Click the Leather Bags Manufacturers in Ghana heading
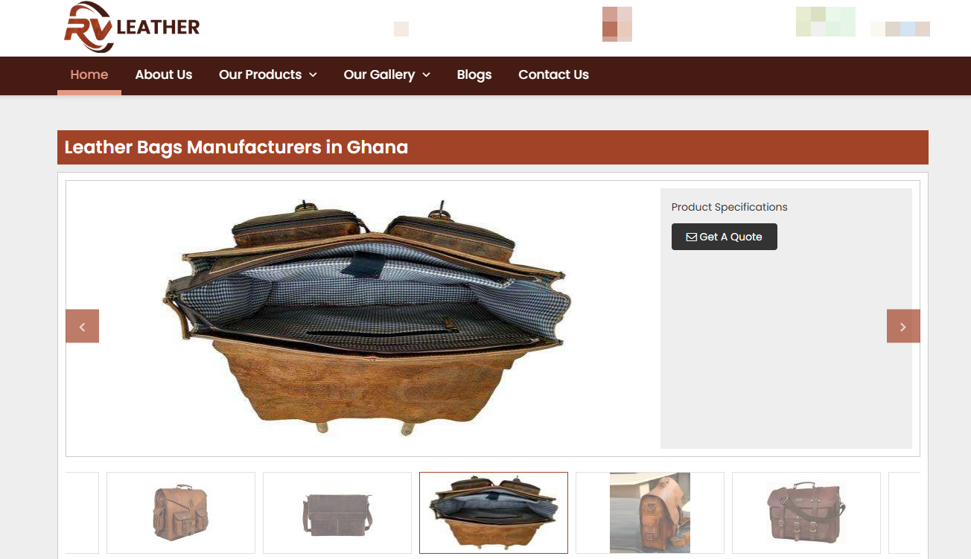The width and height of the screenshot is (971, 559). coord(236,147)
